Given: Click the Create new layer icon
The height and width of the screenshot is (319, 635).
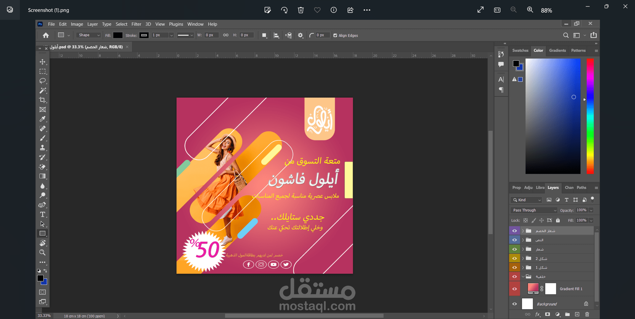Looking at the screenshot, I should tap(577, 314).
